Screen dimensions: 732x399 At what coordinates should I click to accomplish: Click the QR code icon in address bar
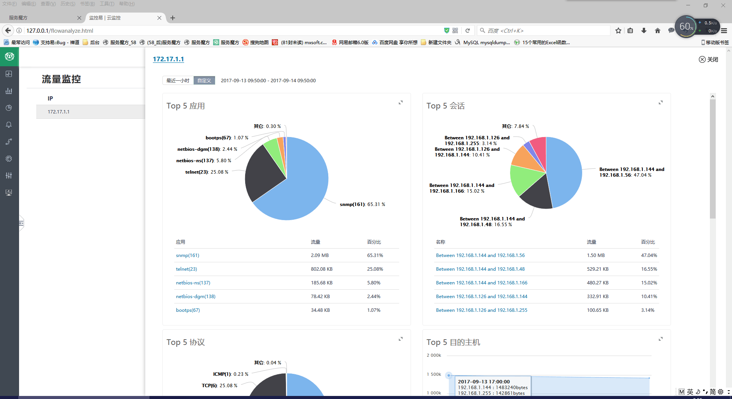click(x=455, y=30)
